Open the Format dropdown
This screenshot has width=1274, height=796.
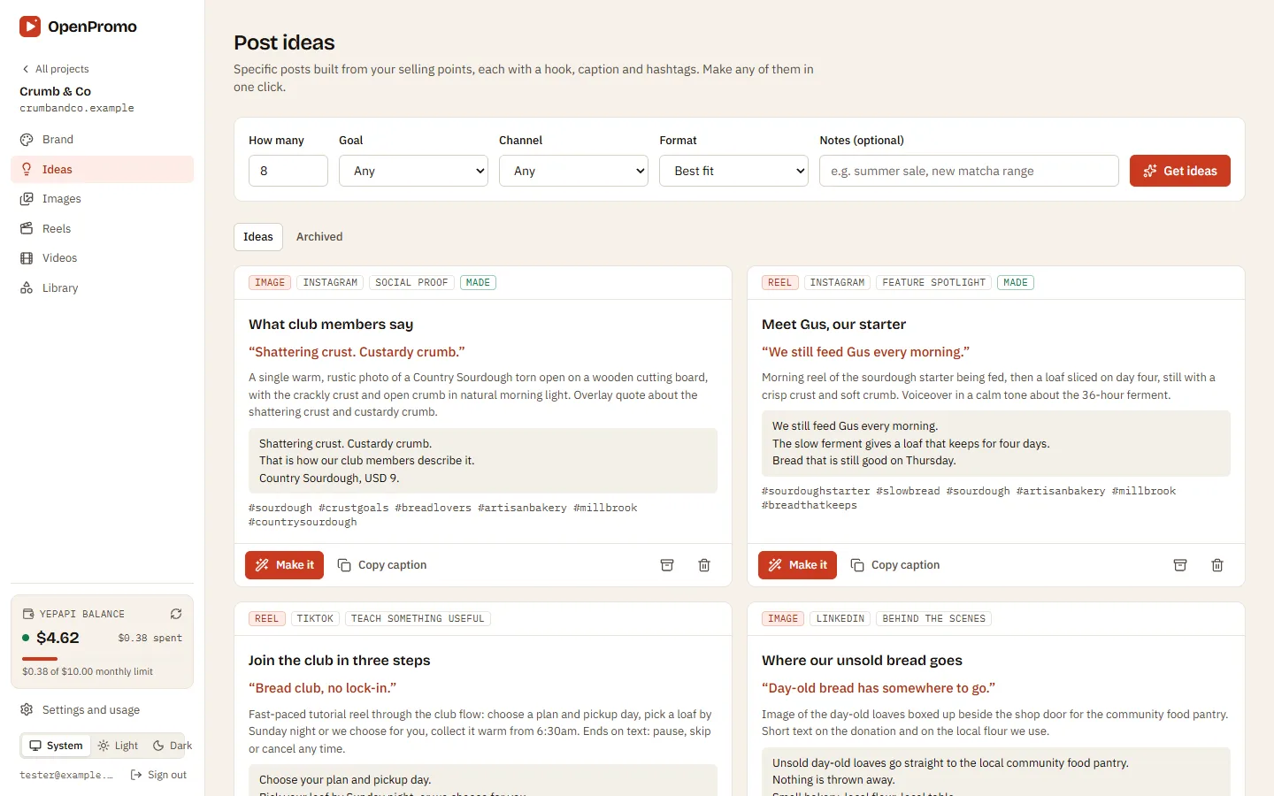pos(733,171)
